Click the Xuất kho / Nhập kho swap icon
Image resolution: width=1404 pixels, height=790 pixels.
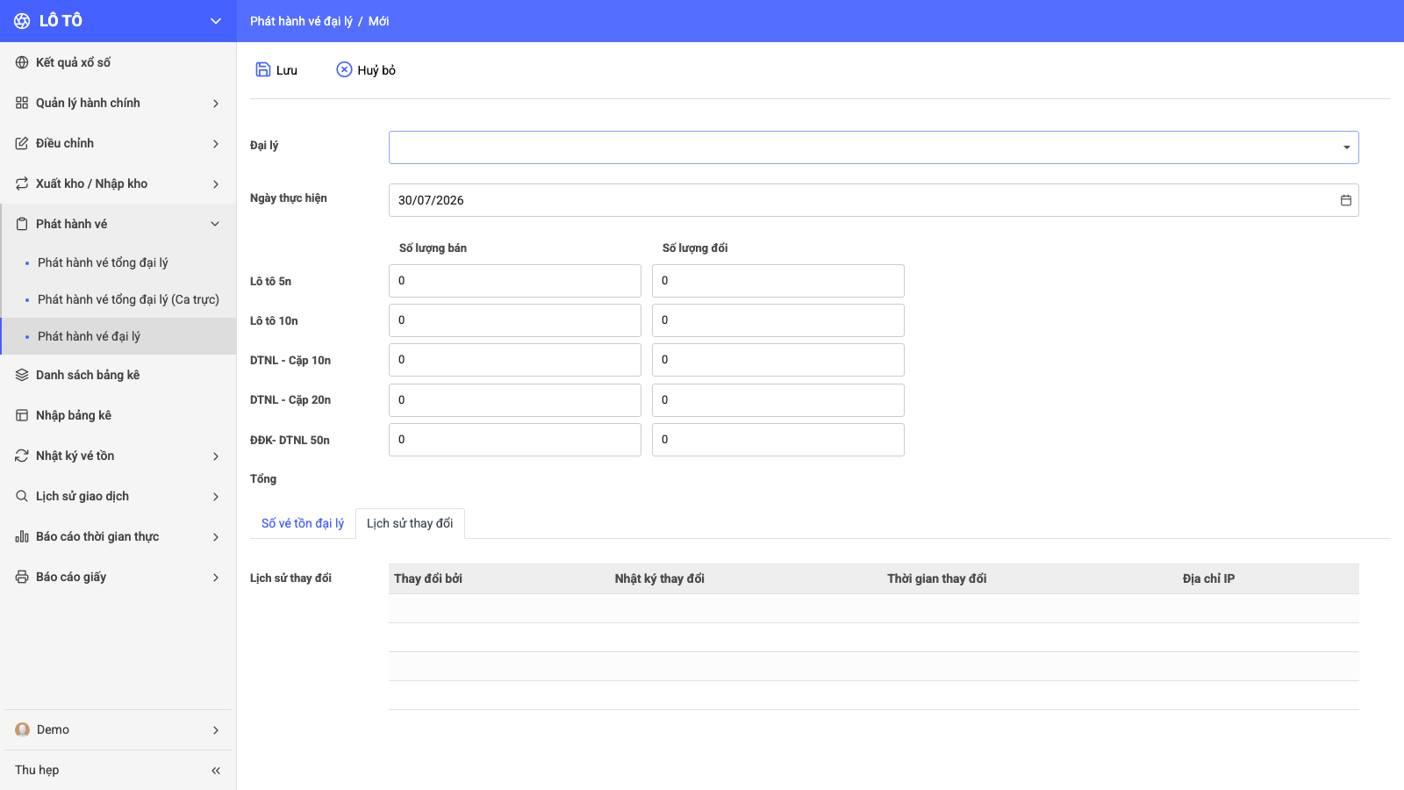click(x=22, y=183)
